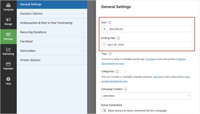
Task: Click the info icon beside Campaign Creator
Action: [x=126, y=89]
